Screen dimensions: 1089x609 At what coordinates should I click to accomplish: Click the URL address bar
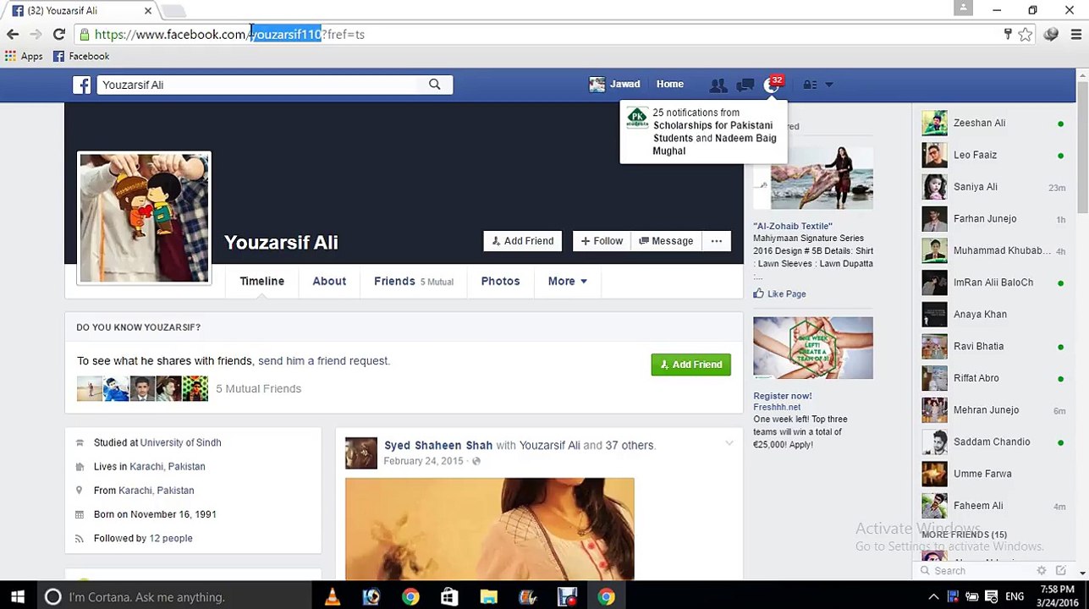(x=542, y=35)
